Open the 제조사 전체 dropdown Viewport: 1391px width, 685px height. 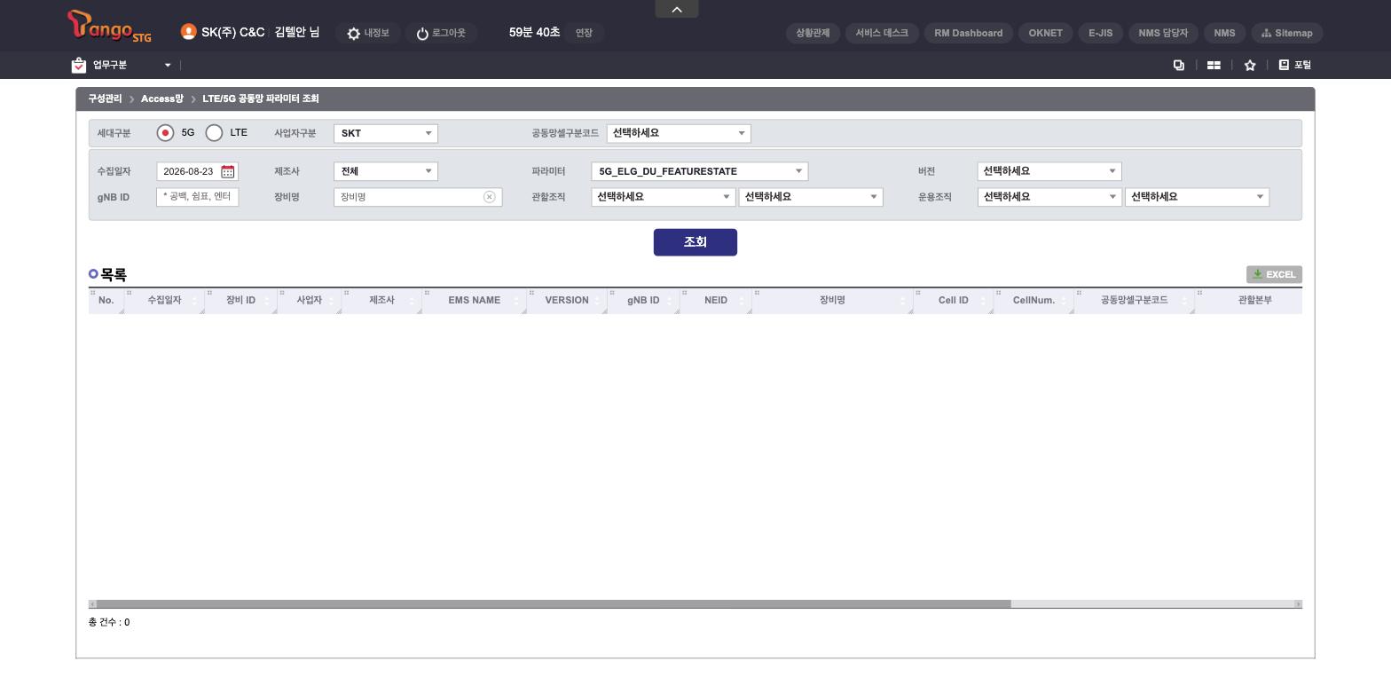pyautogui.click(x=386, y=171)
